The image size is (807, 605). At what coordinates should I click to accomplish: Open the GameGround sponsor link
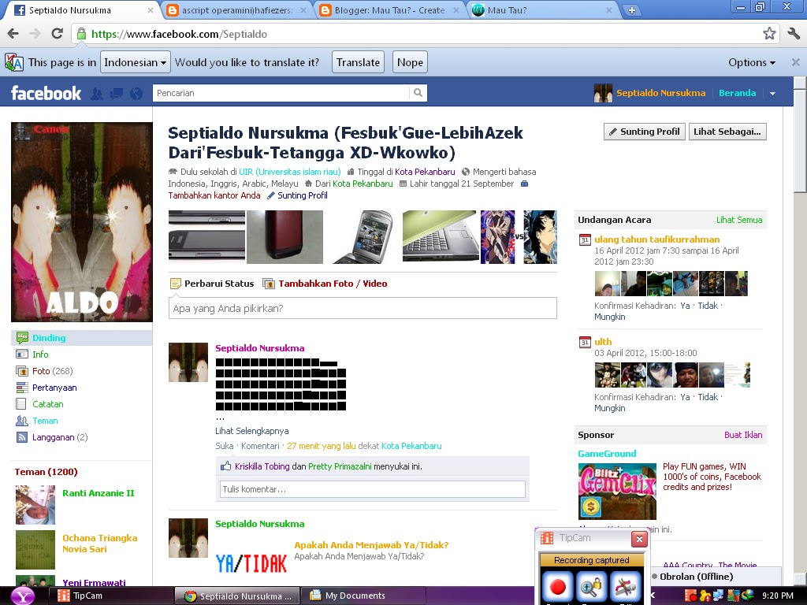click(x=607, y=454)
